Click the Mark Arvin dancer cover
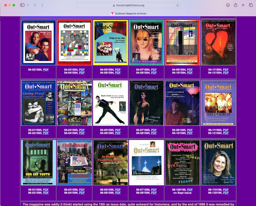The height and width of the screenshot is (206, 256). pyautogui.click(x=111, y=103)
